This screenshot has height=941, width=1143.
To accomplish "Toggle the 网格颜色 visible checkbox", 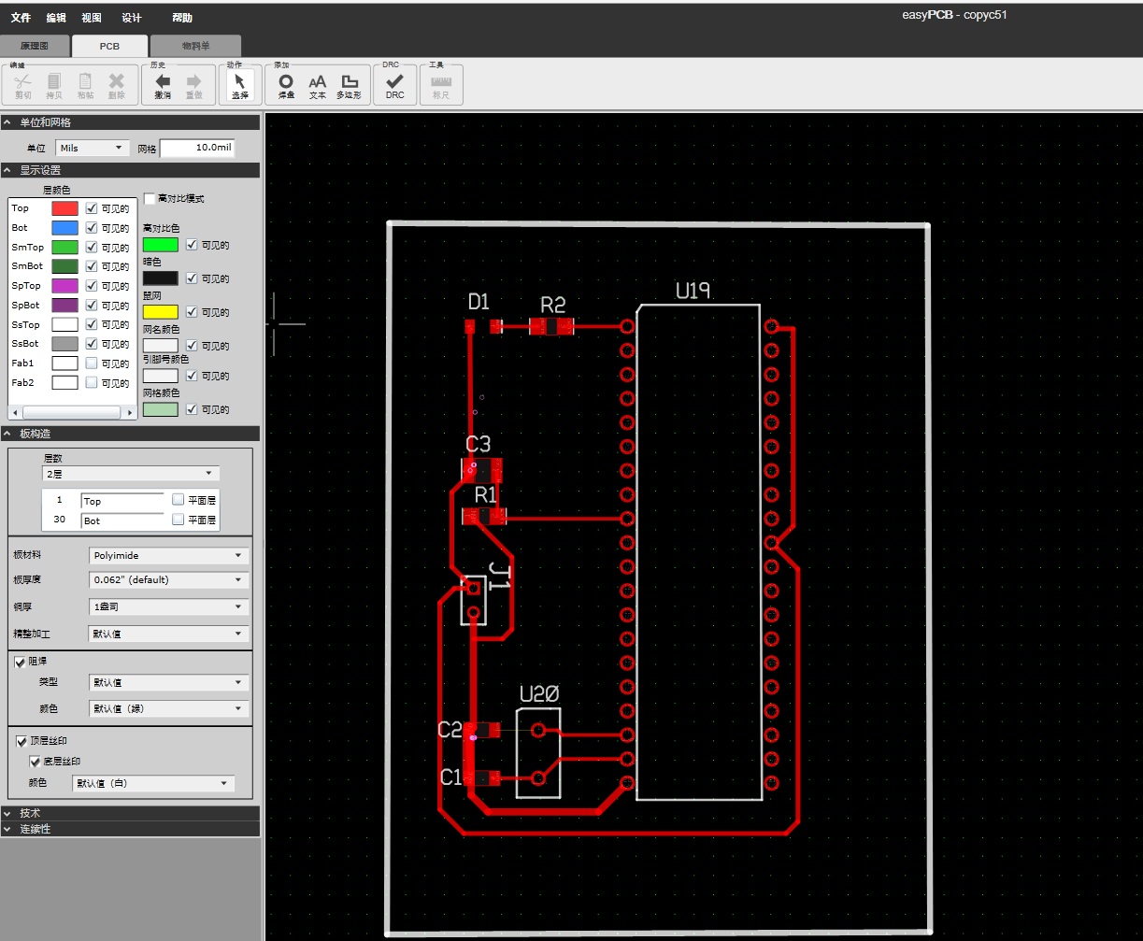I will click(192, 409).
